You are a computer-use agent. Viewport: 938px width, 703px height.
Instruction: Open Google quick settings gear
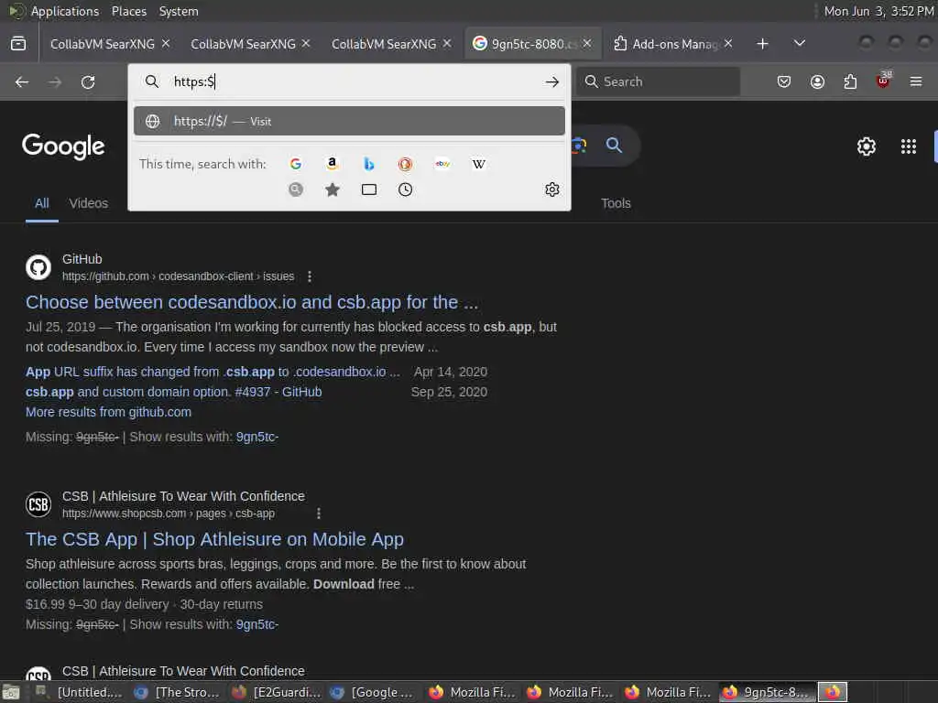pos(866,146)
